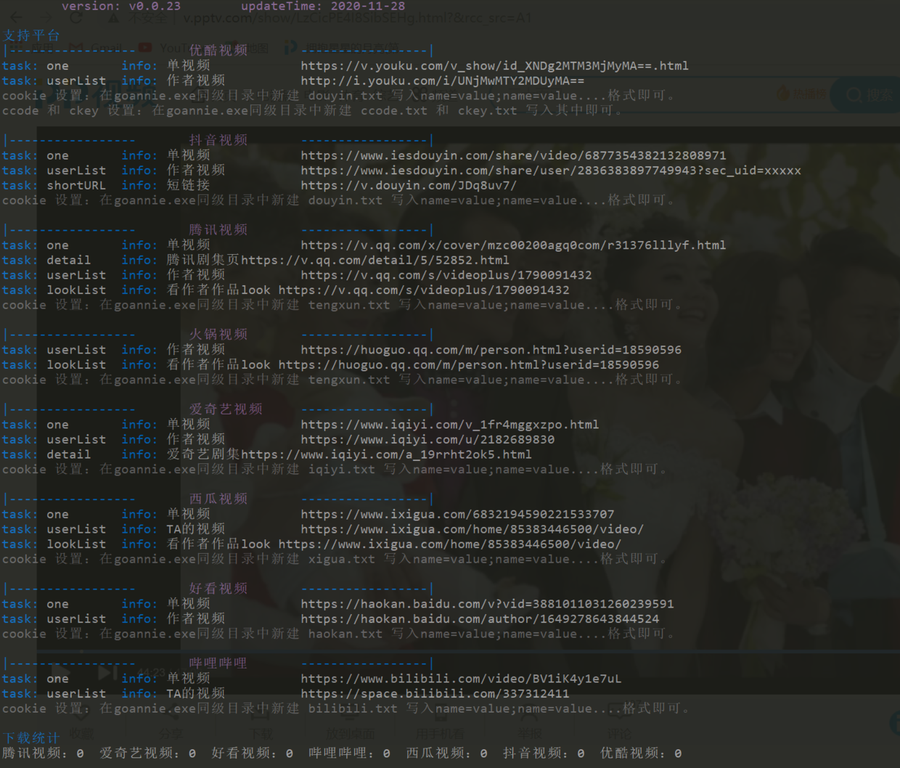Click the v.qq.com/x/cover single video URL

(x=513, y=245)
